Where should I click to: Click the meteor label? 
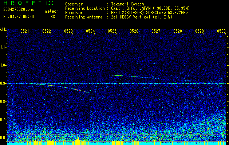52,11
